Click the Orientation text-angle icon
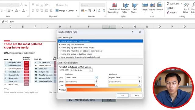The height and width of the screenshot is (110, 195). click(x=47, y=5)
